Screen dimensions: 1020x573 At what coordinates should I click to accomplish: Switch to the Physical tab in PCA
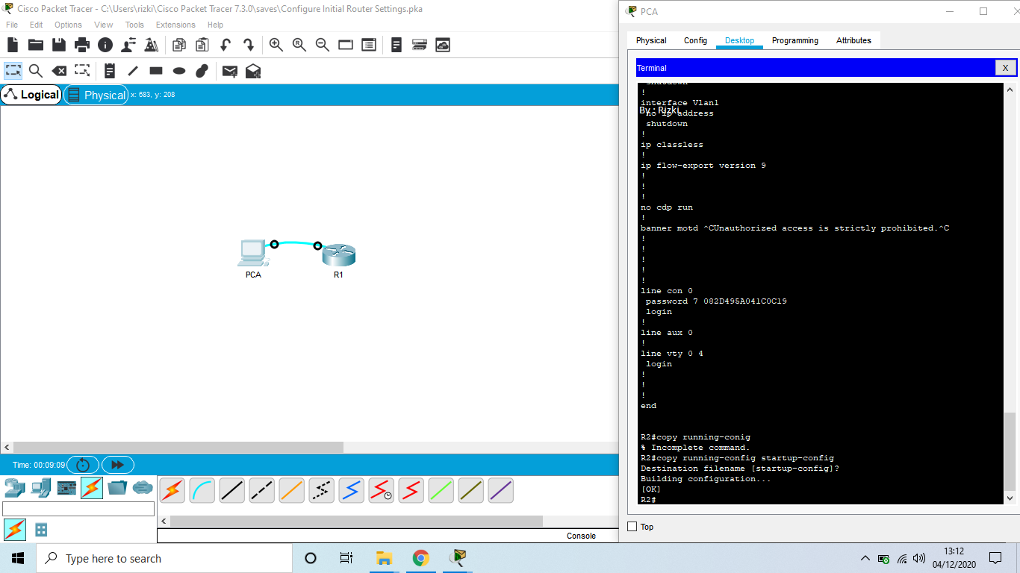tap(651, 40)
